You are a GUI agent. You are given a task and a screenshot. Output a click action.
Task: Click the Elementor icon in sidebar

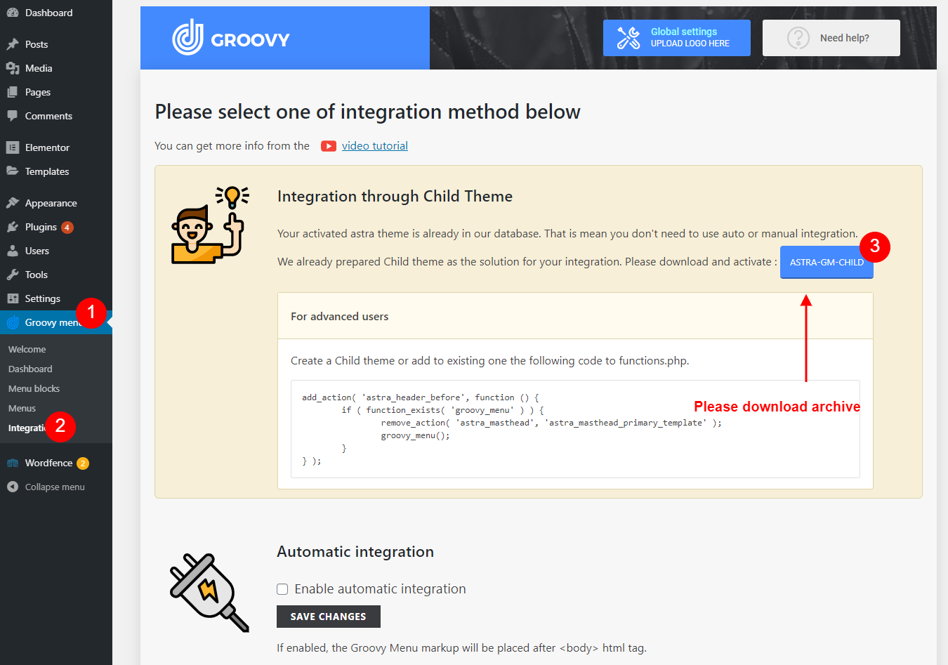pyautogui.click(x=13, y=147)
